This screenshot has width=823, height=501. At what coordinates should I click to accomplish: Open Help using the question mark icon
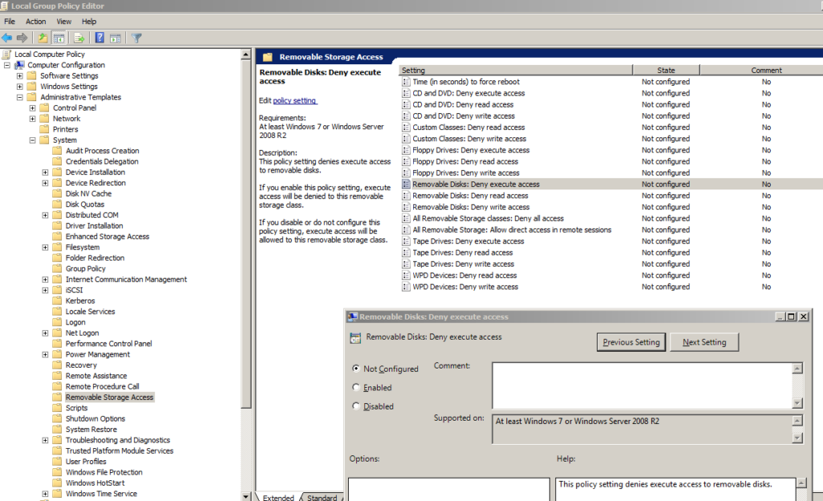[x=98, y=37]
